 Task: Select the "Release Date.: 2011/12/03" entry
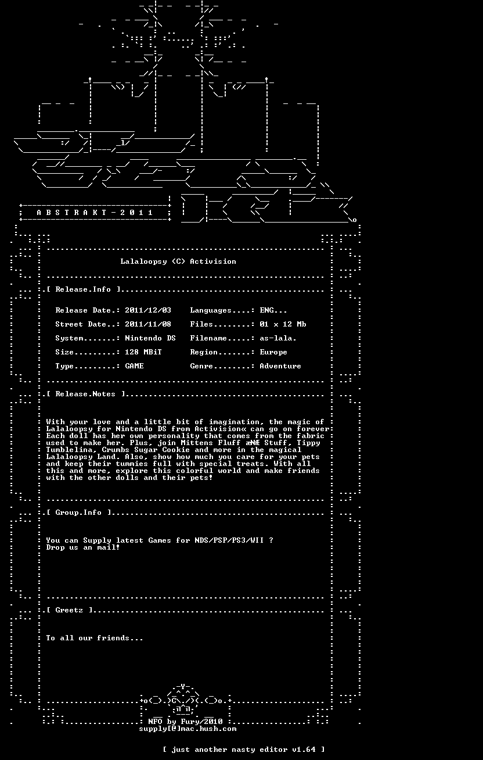click(x=113, y=310)
